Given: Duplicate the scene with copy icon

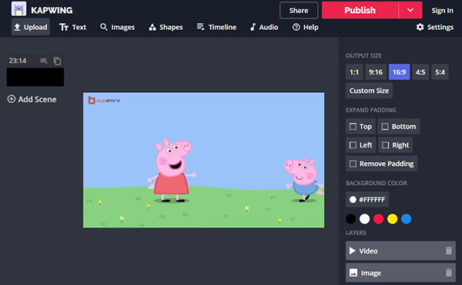Looking at the screenshot, I should pos(57,61).
